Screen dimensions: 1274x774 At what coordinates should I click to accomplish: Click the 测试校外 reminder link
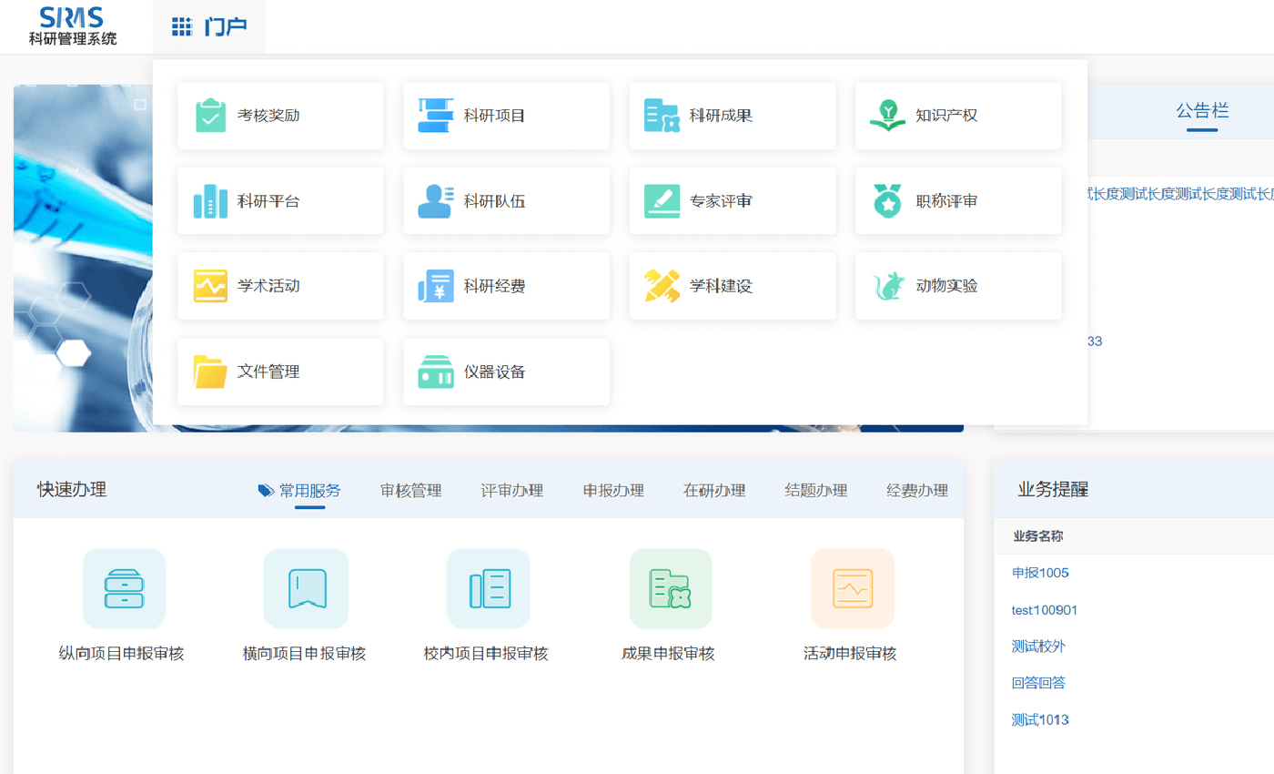(1037, 647)
